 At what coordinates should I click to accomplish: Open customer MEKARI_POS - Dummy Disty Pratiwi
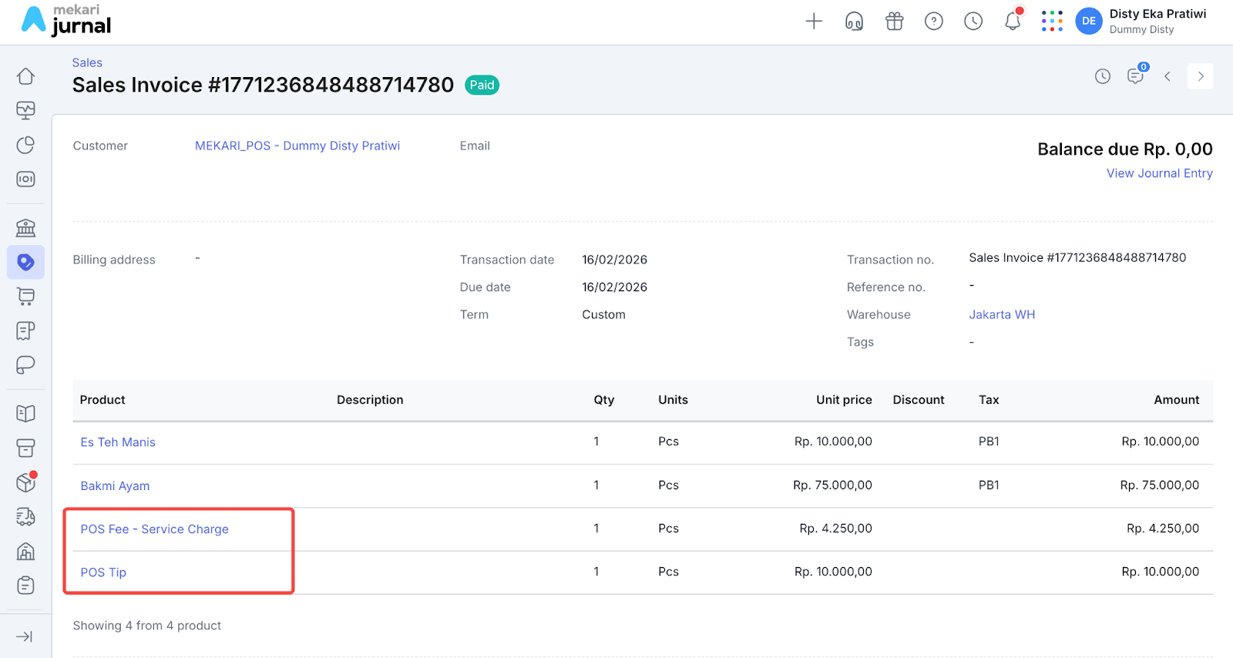point(297,146)
